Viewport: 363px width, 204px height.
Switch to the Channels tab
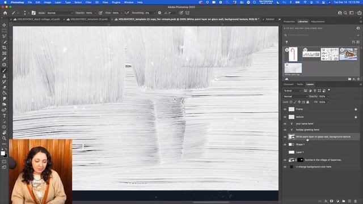point(289,84)
